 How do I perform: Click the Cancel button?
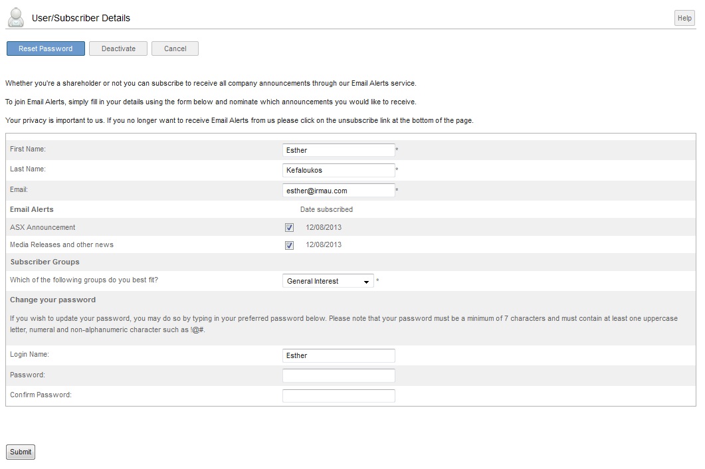point(175,48)
